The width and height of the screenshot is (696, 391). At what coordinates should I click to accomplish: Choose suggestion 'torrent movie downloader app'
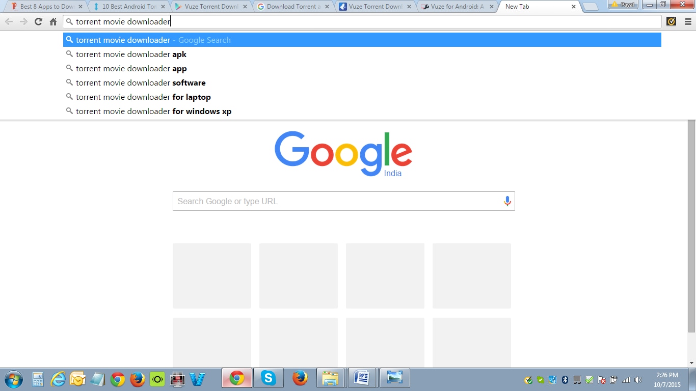(x=362, y=68)
